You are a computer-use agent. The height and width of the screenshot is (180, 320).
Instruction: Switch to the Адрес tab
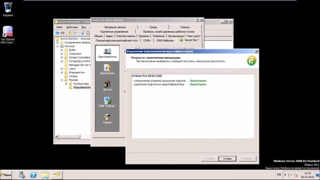[x=109, y=36]
